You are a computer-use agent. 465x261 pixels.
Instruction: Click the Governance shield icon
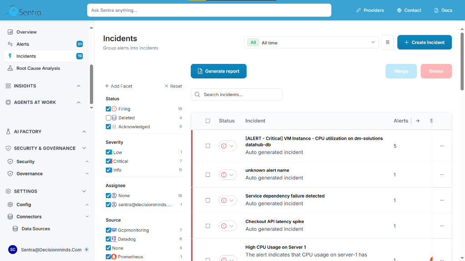[10, 174]
